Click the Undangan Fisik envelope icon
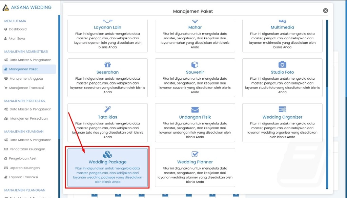 (x=195, y=110)
